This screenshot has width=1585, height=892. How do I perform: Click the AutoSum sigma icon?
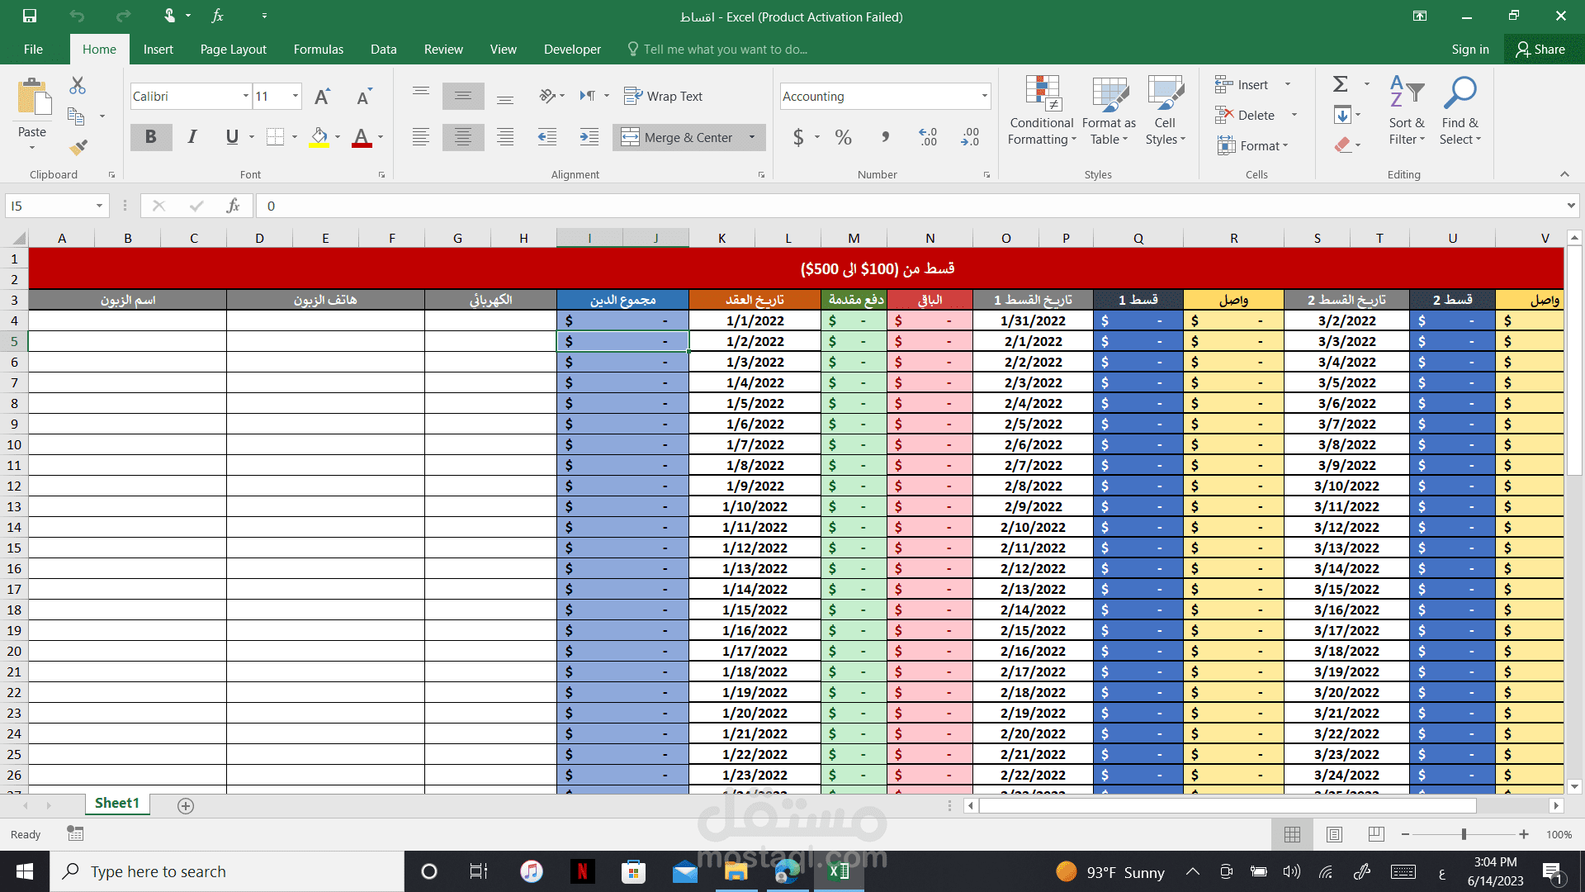pyautogui.click(x=1341, y=84)
